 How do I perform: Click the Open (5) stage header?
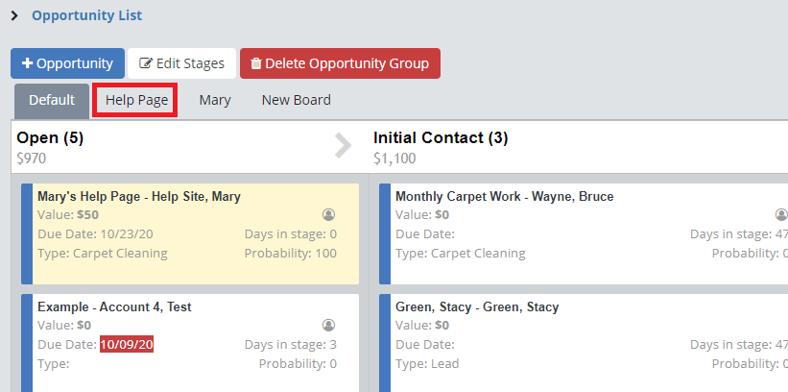pyautogui.click(x=50, y=137)
